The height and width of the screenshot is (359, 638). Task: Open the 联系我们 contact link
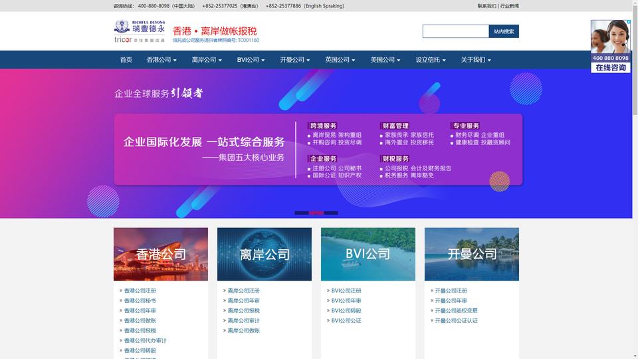(486, 6)
